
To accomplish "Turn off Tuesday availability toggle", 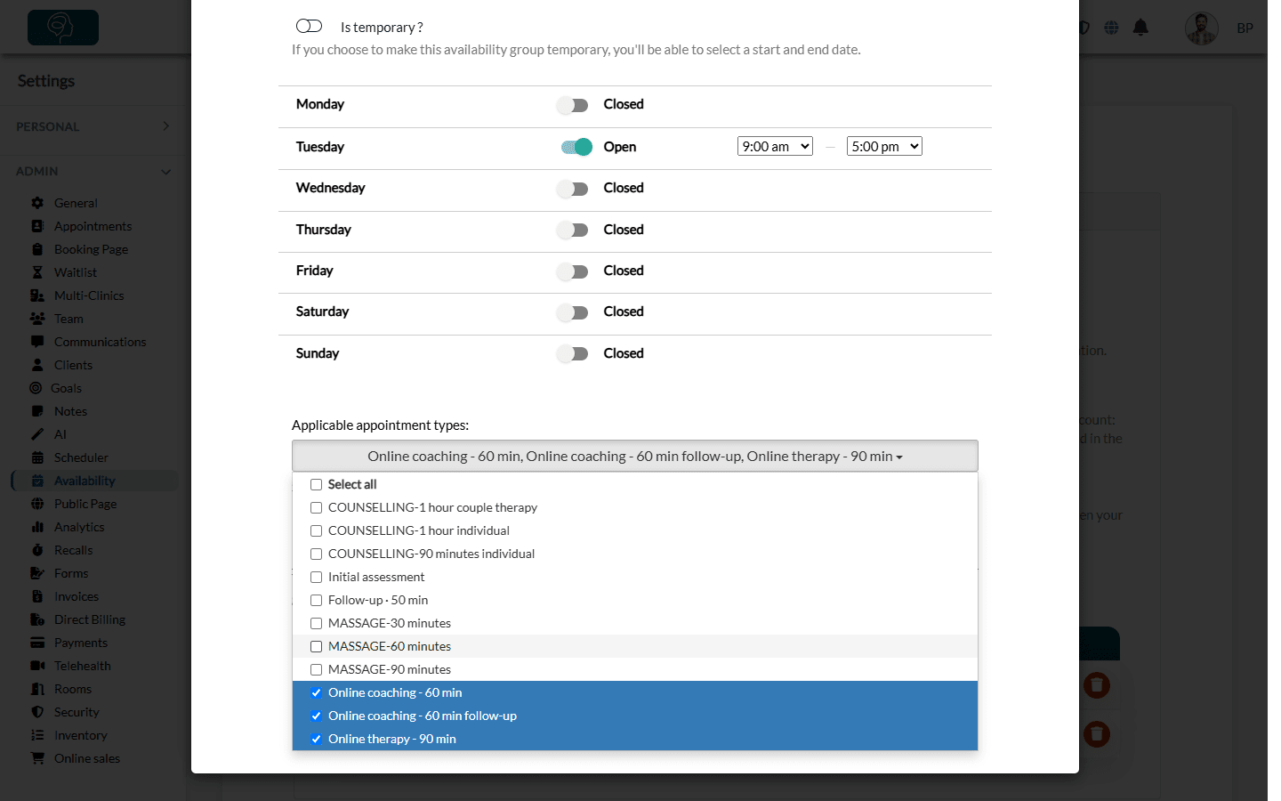I will coord(576,147).
